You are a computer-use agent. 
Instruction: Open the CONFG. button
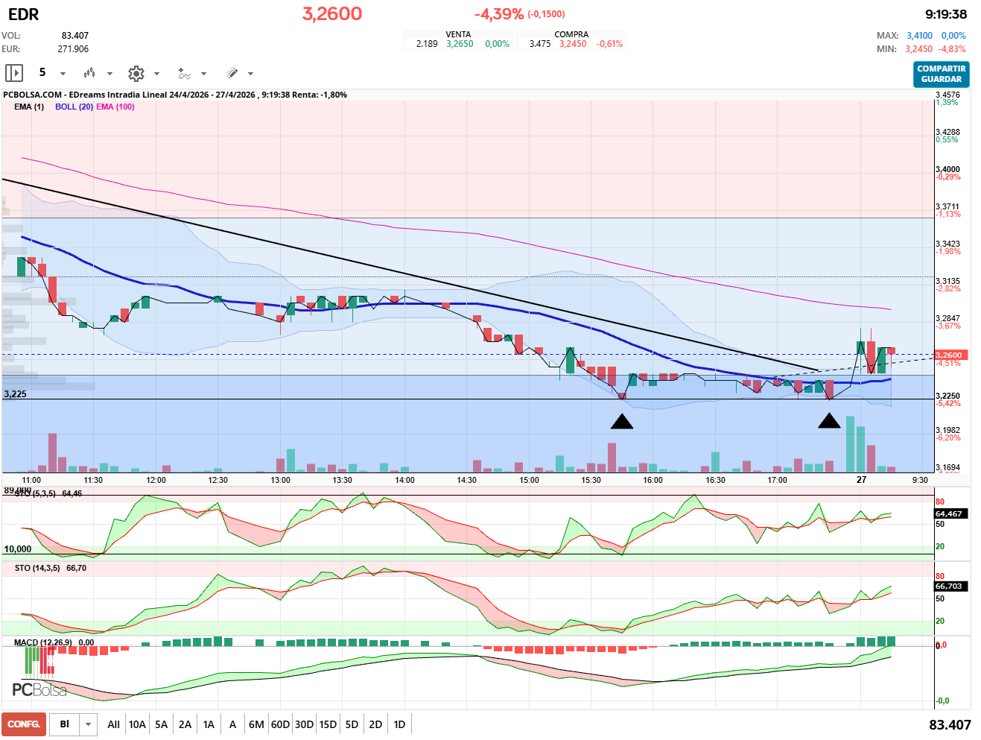click(x=24, y=724)
